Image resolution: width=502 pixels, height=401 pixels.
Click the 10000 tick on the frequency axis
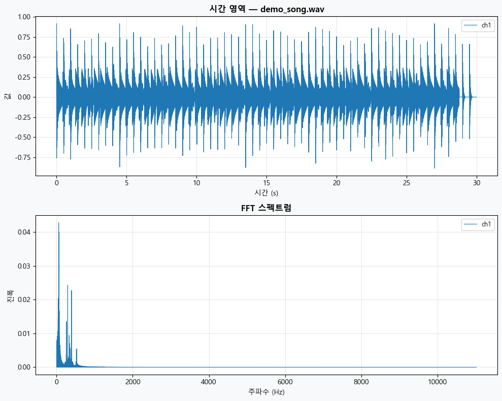pyautogui.click(x=438, y=382)
